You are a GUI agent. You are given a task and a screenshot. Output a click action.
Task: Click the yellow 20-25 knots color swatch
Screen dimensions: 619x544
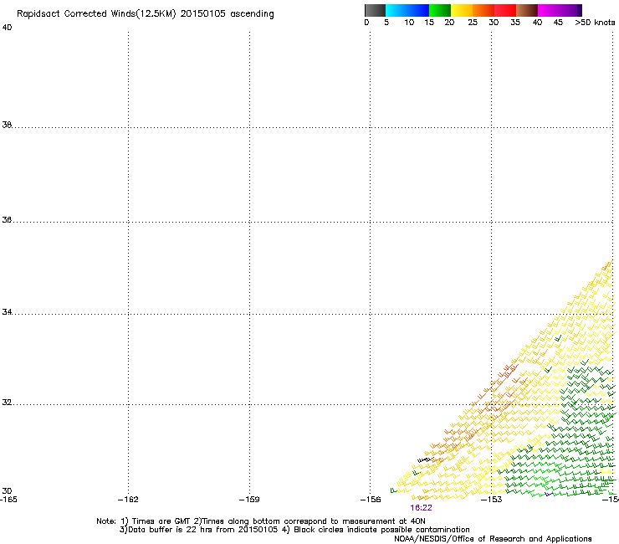click(462, 10)
